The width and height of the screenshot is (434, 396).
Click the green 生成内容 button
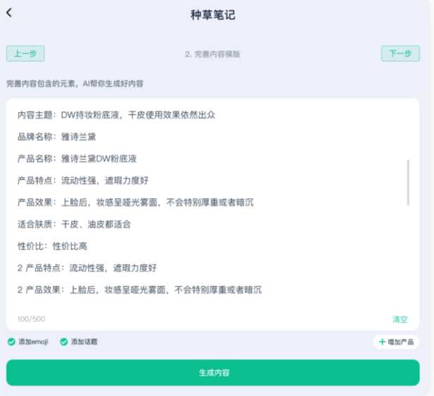[x=213, y=373]
